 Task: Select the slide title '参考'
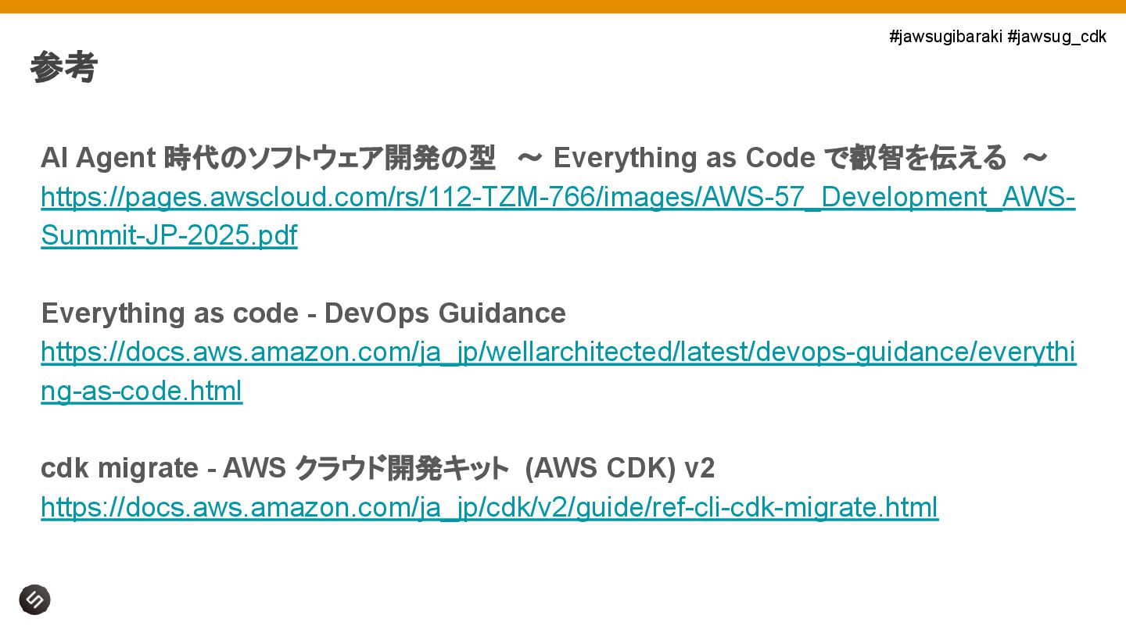[x=63, y=67]
